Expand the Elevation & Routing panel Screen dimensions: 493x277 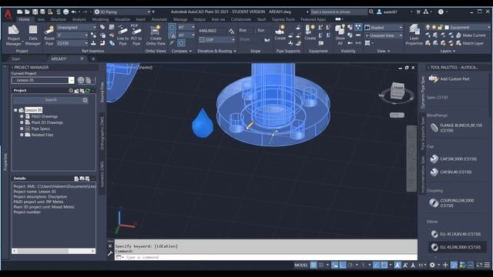click(216, 51)
